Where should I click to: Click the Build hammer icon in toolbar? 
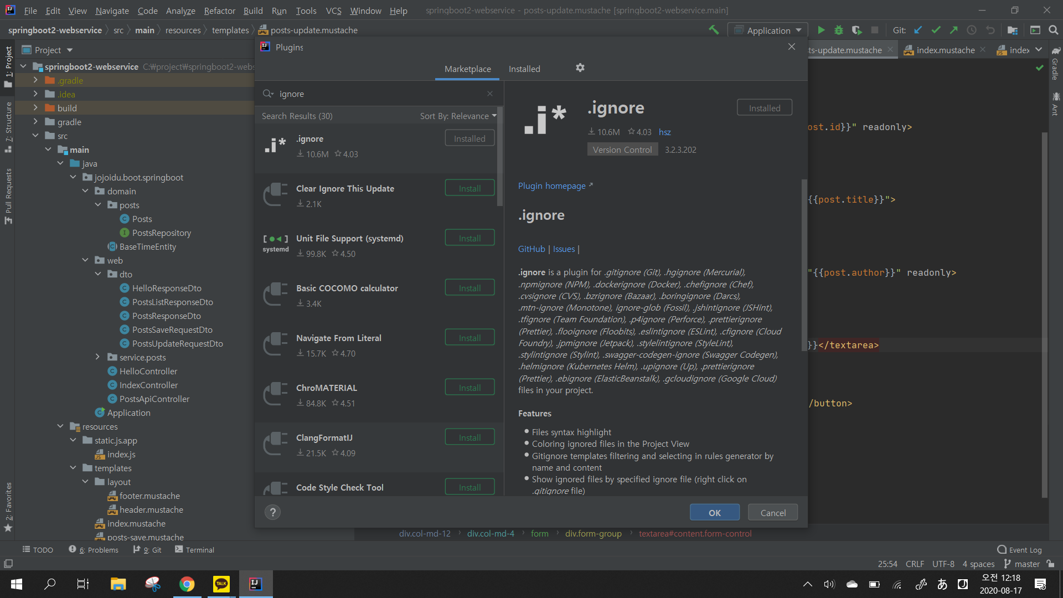click(x=714, y=30)
